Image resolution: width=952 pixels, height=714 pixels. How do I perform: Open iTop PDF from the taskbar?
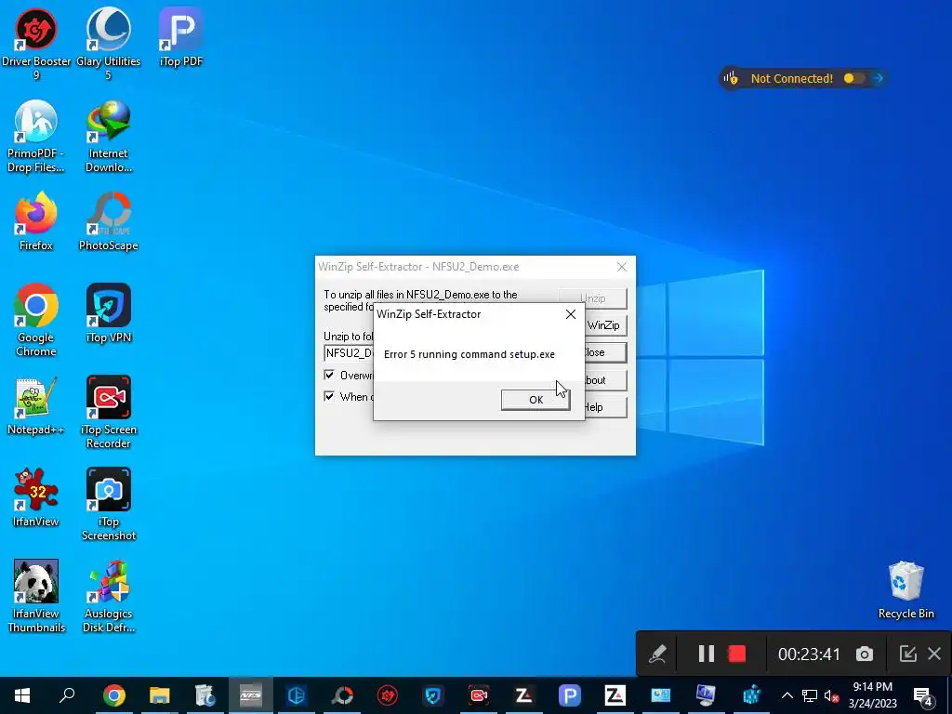570,695
